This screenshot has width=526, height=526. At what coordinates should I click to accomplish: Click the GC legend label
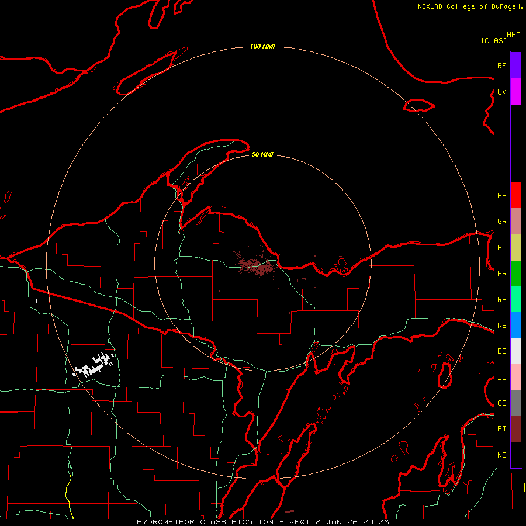(501, 403)
